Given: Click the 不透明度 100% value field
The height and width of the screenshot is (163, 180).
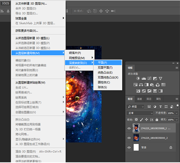Looking at the screenshot, I should (171, 113).
